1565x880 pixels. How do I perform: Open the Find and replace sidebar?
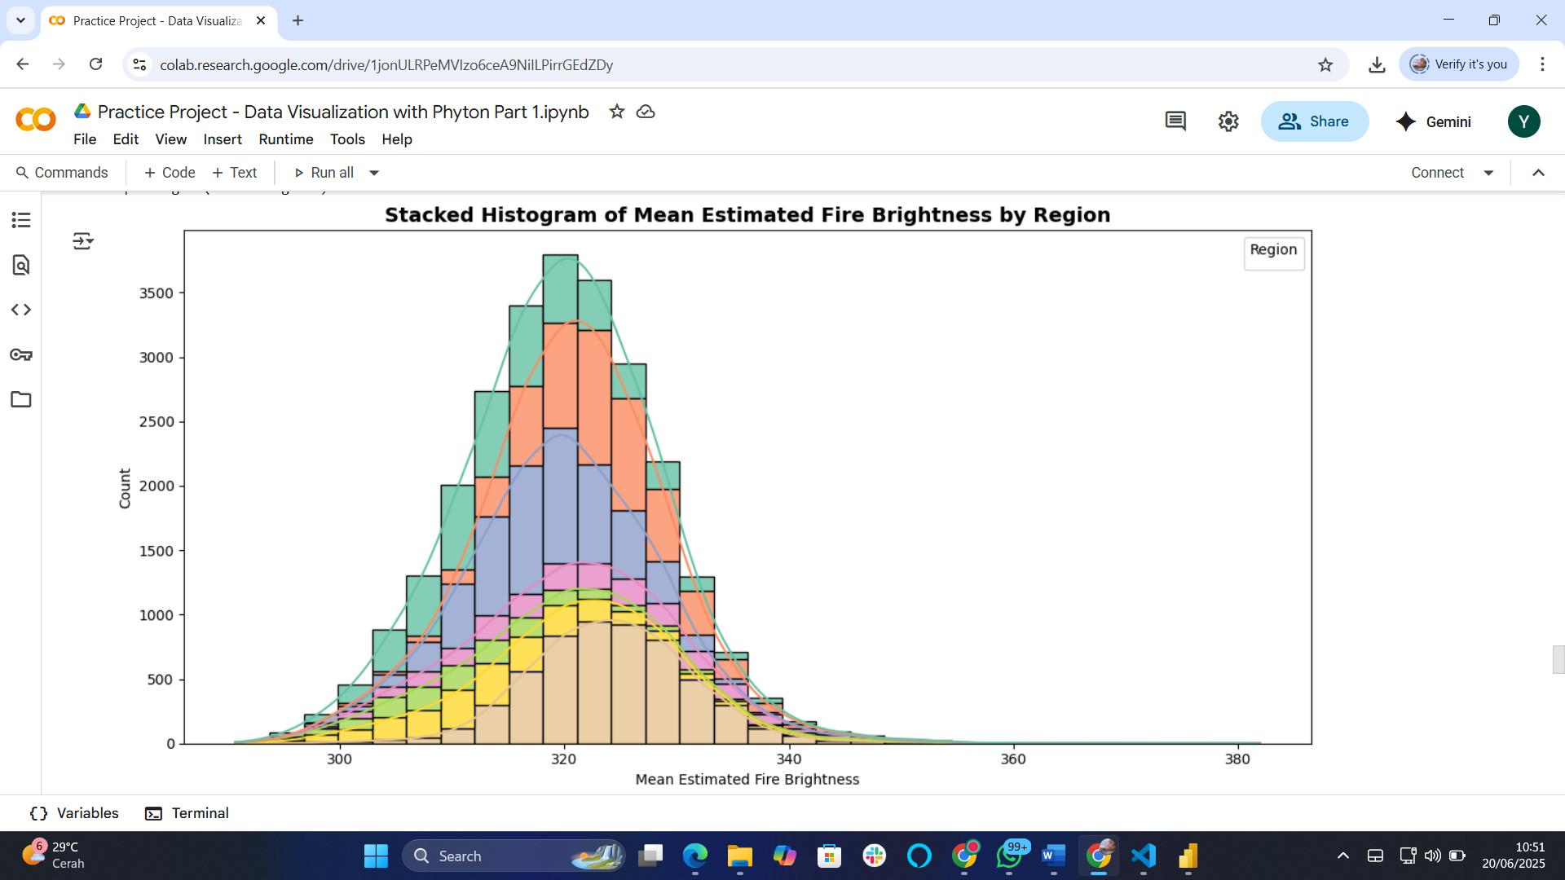pos(20,265)
